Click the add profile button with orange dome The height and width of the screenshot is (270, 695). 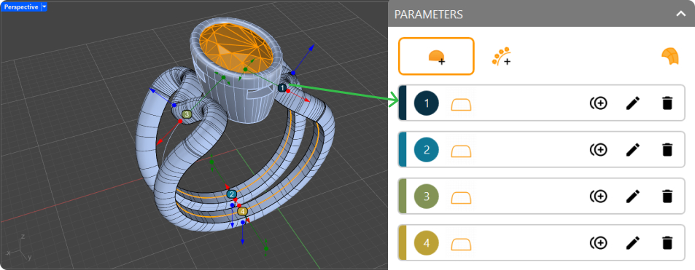point(436,56)
